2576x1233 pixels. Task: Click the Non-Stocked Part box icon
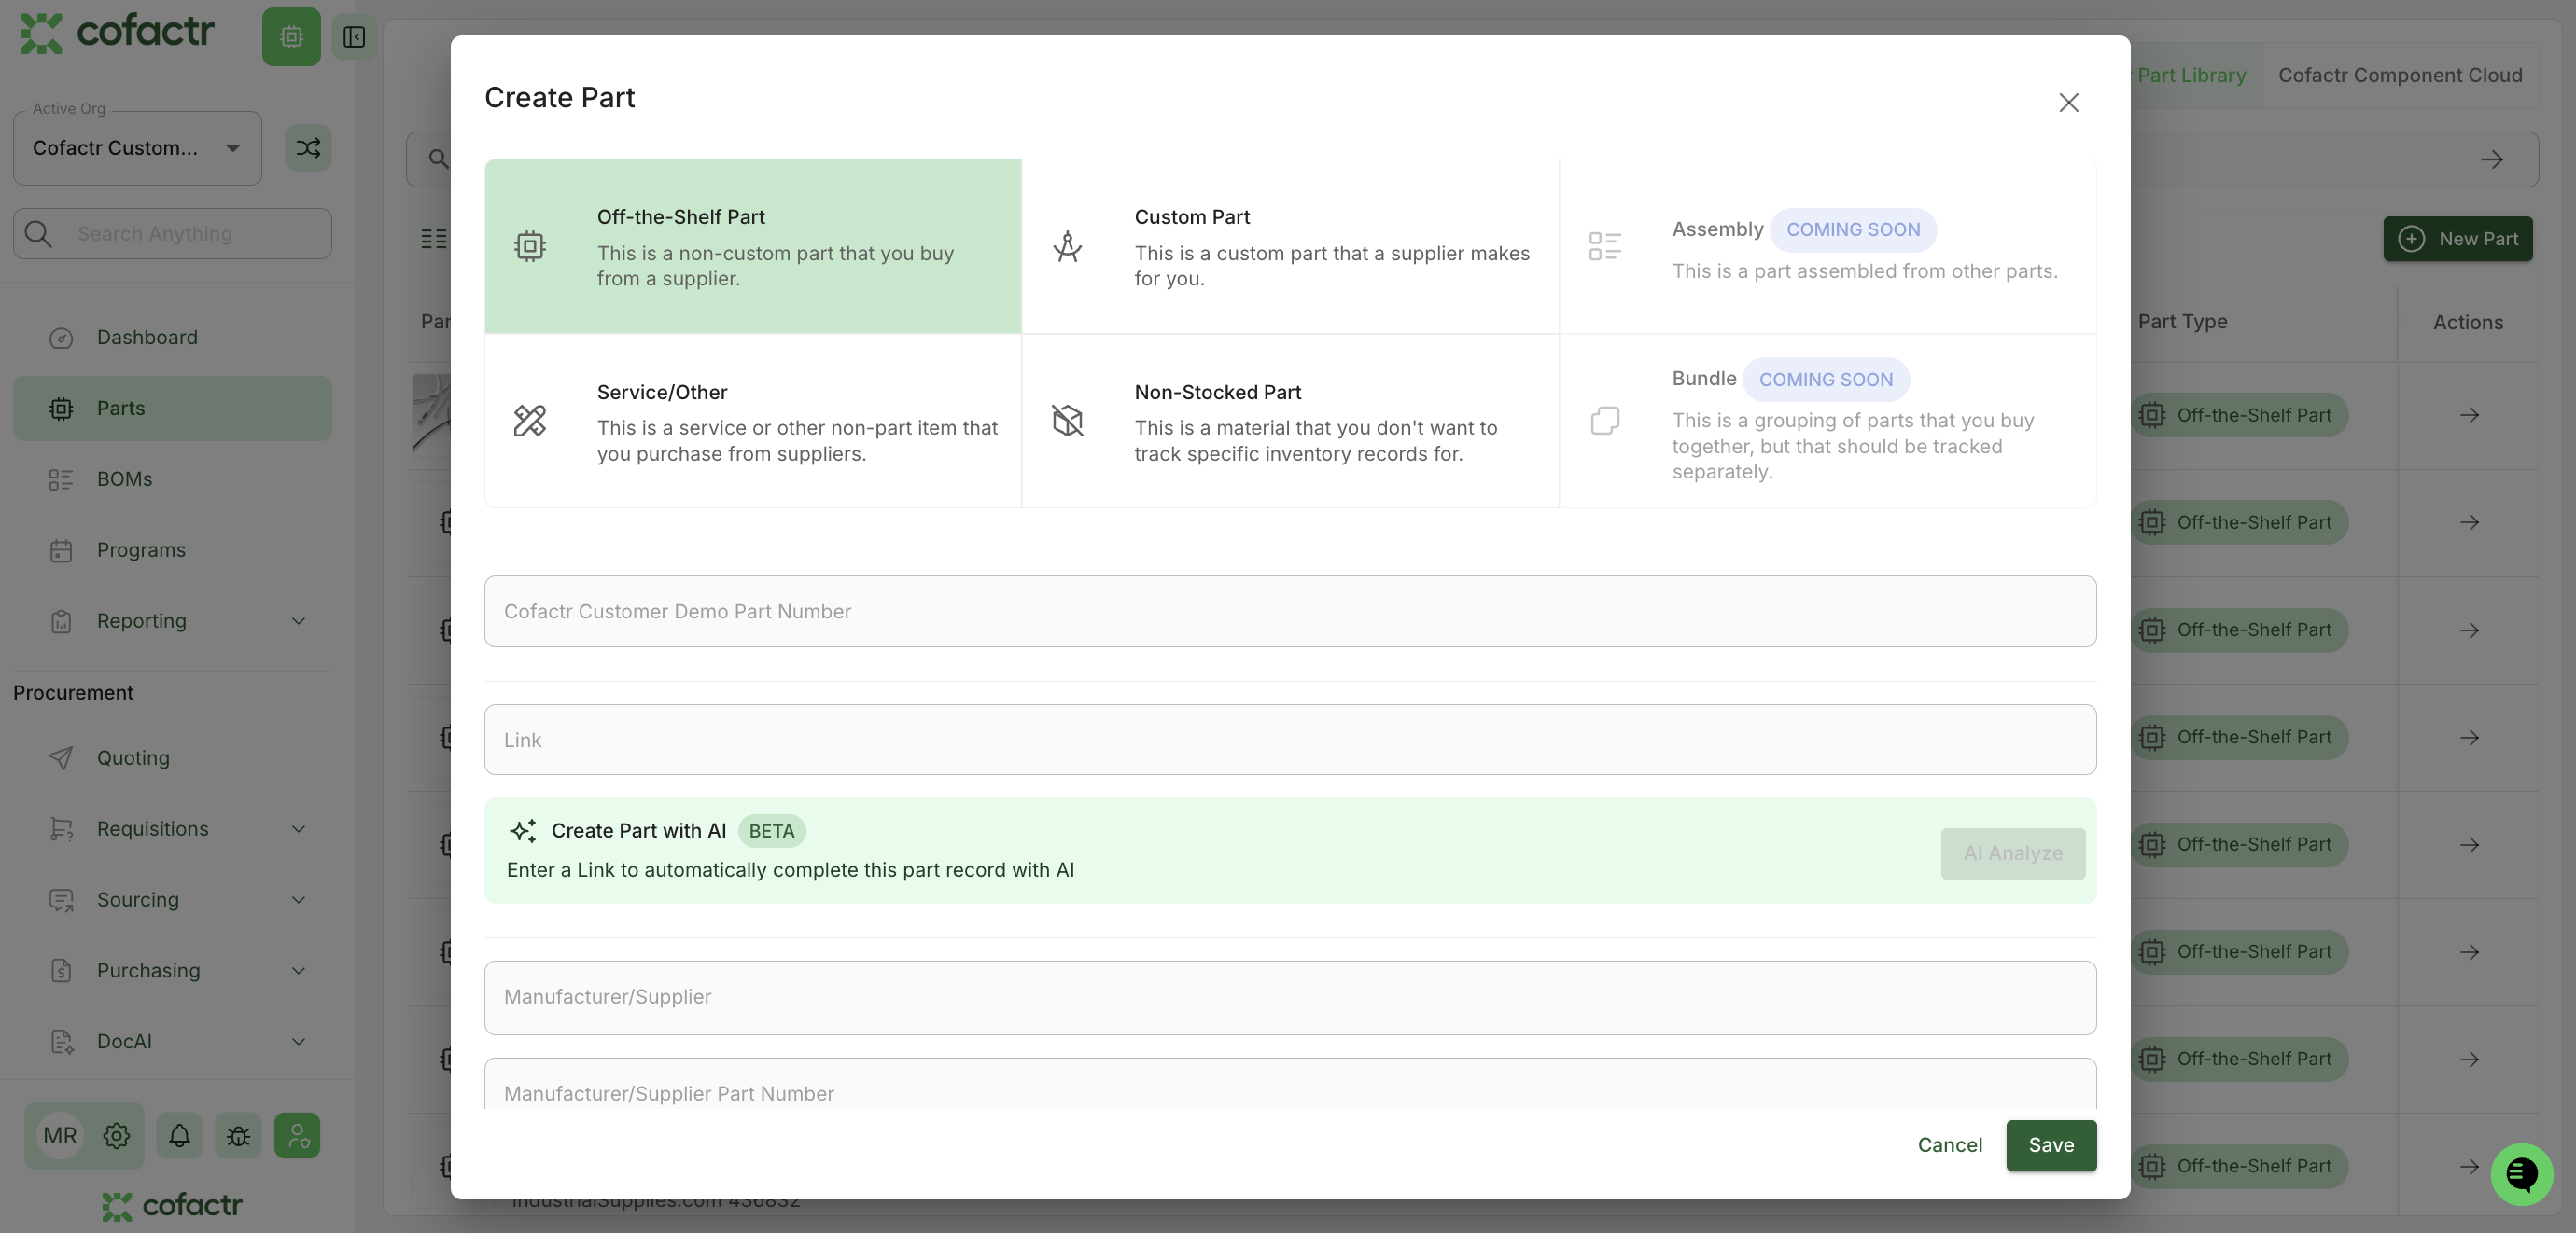pyautogui.click(x=1068, y=421)
